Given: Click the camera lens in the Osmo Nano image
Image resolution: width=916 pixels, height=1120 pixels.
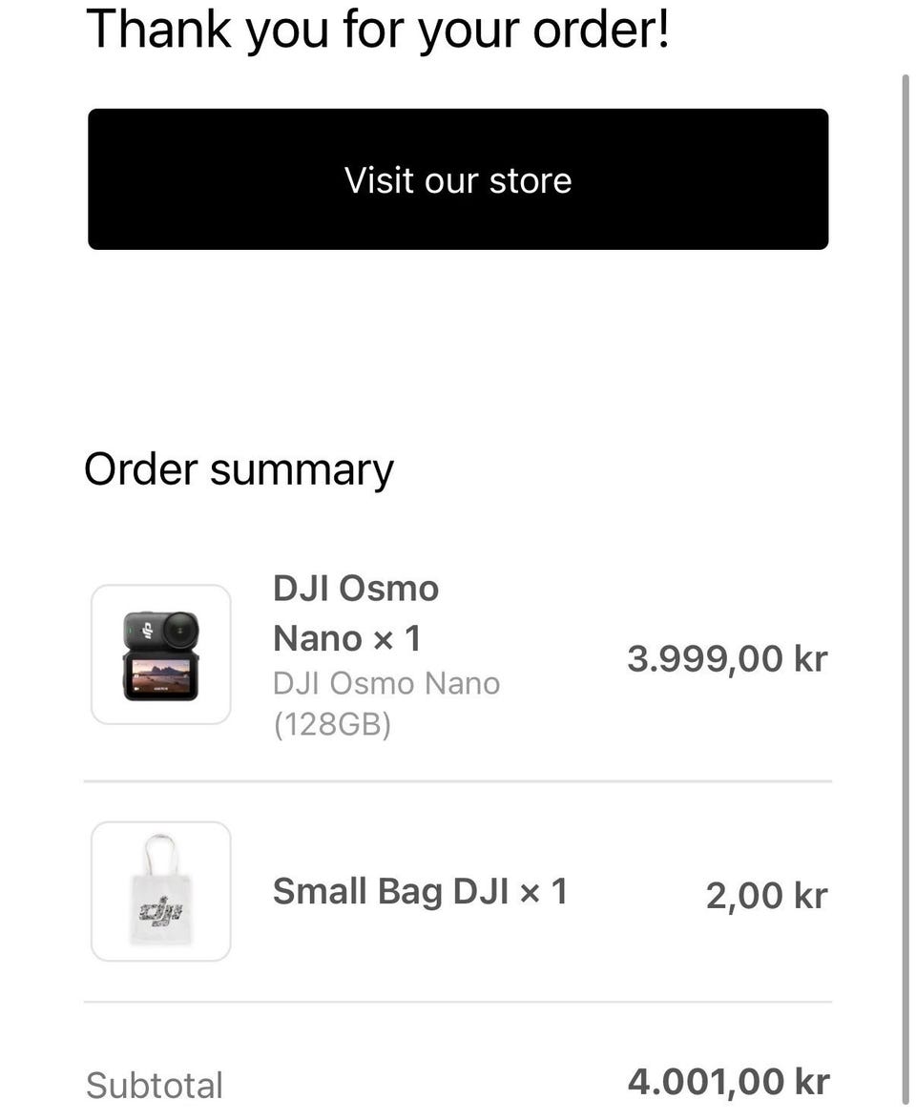Looking at the screenshot, I should [x=180, y=630].
